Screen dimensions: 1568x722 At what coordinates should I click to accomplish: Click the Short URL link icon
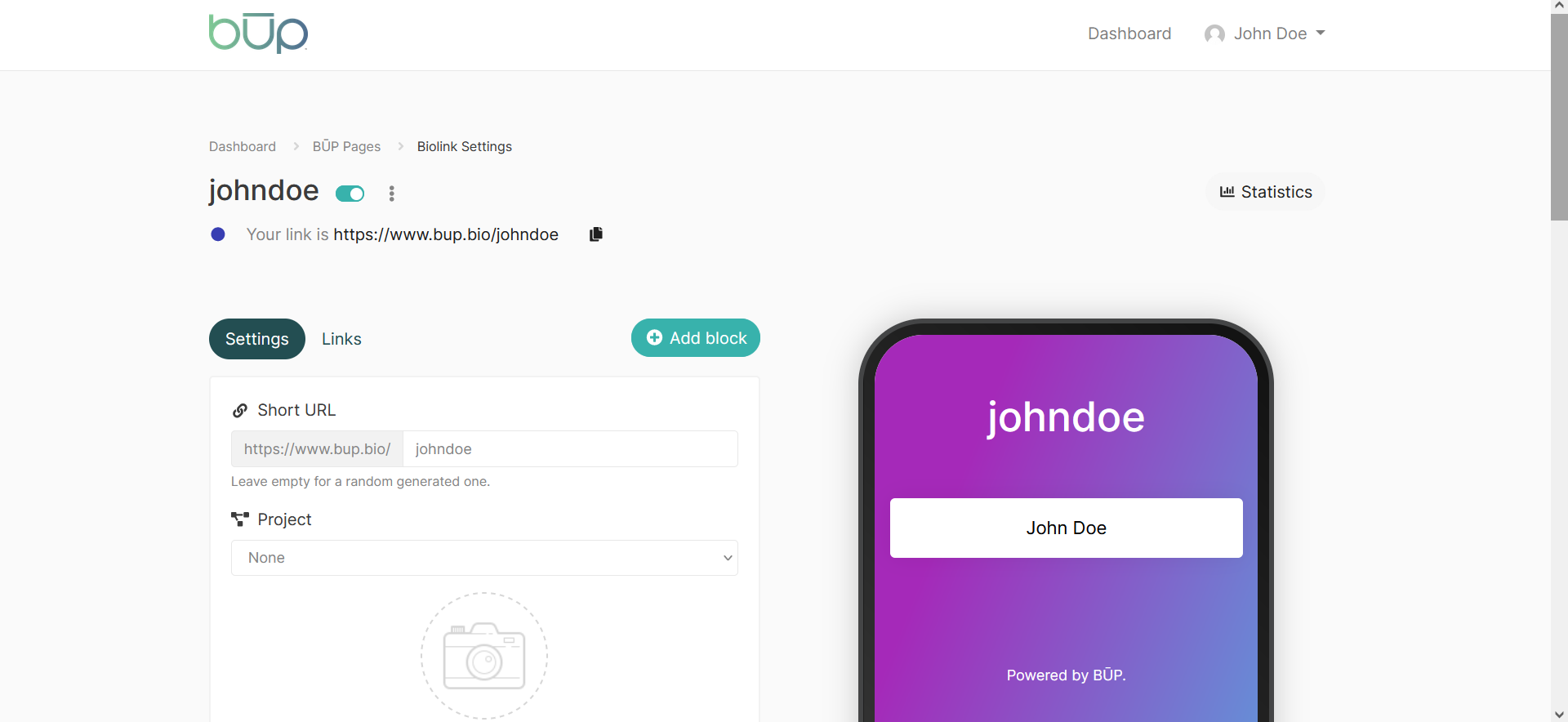pos(240,410)
